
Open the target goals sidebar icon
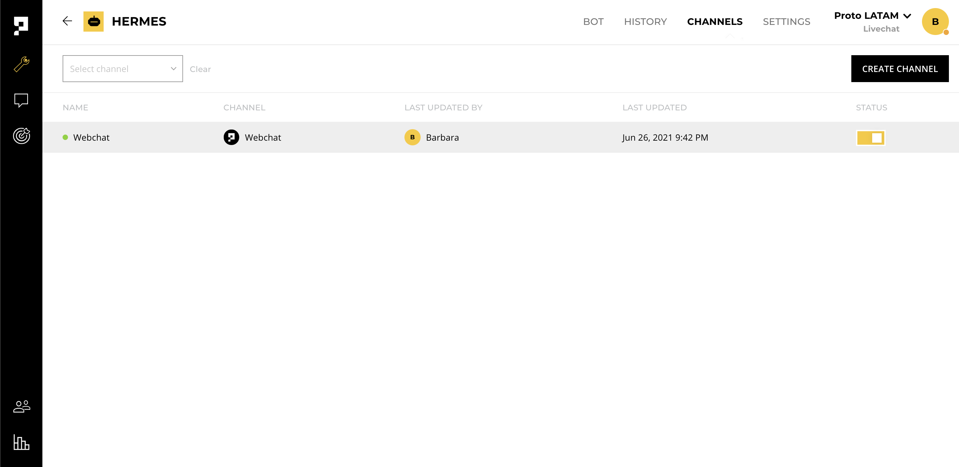coord(22,136)
